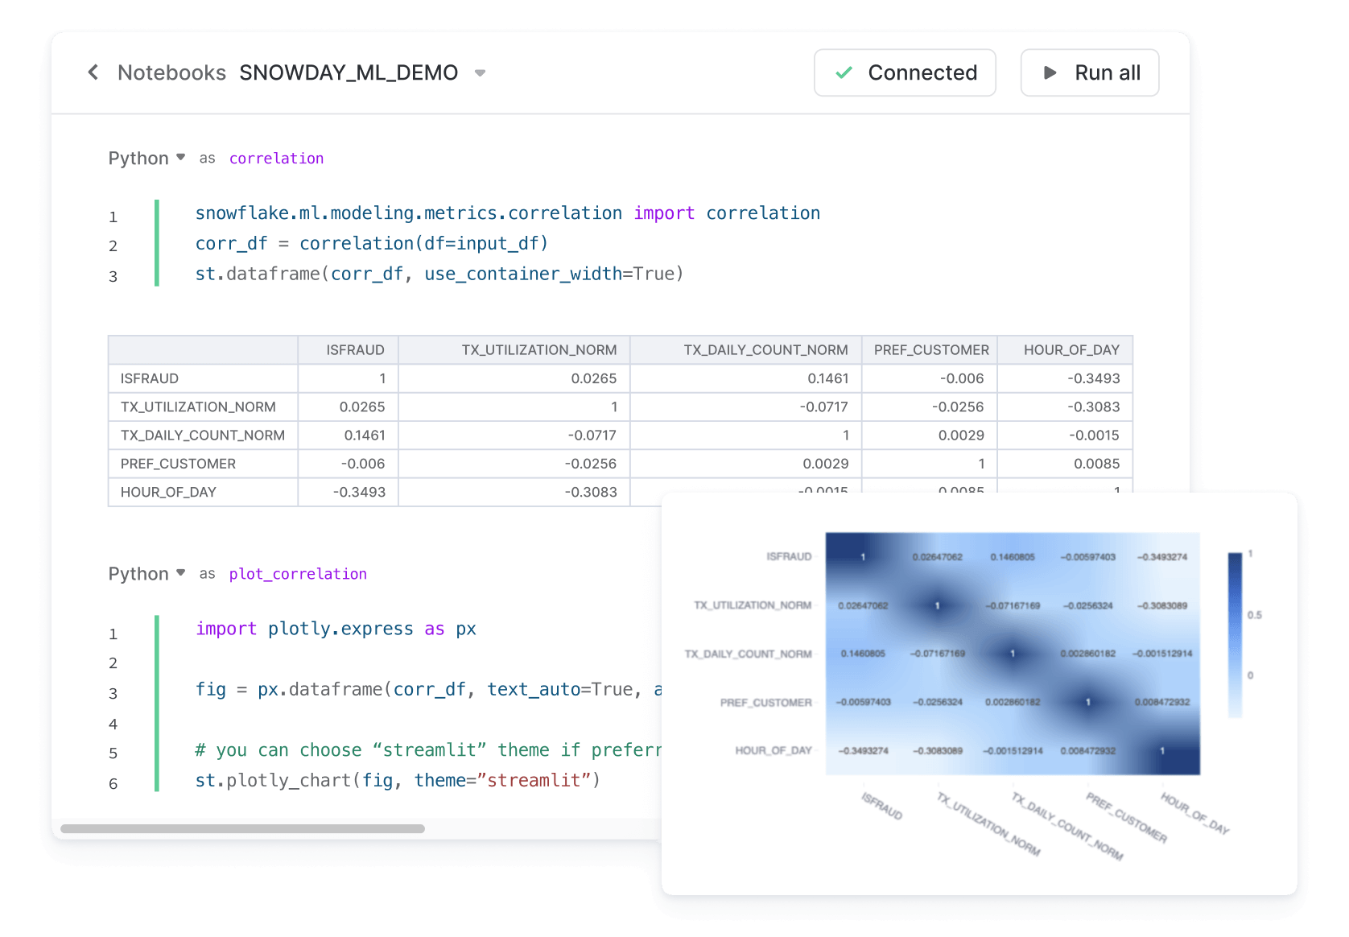Rename the cell named correlation
The height and width of the screenshot is (937, 1349).
pyautogui.click(x=276, y=159)
